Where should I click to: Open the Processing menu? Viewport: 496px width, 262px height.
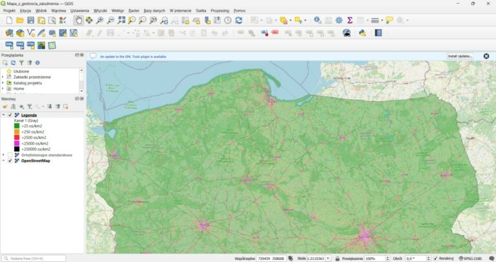(x=219, y=11)
